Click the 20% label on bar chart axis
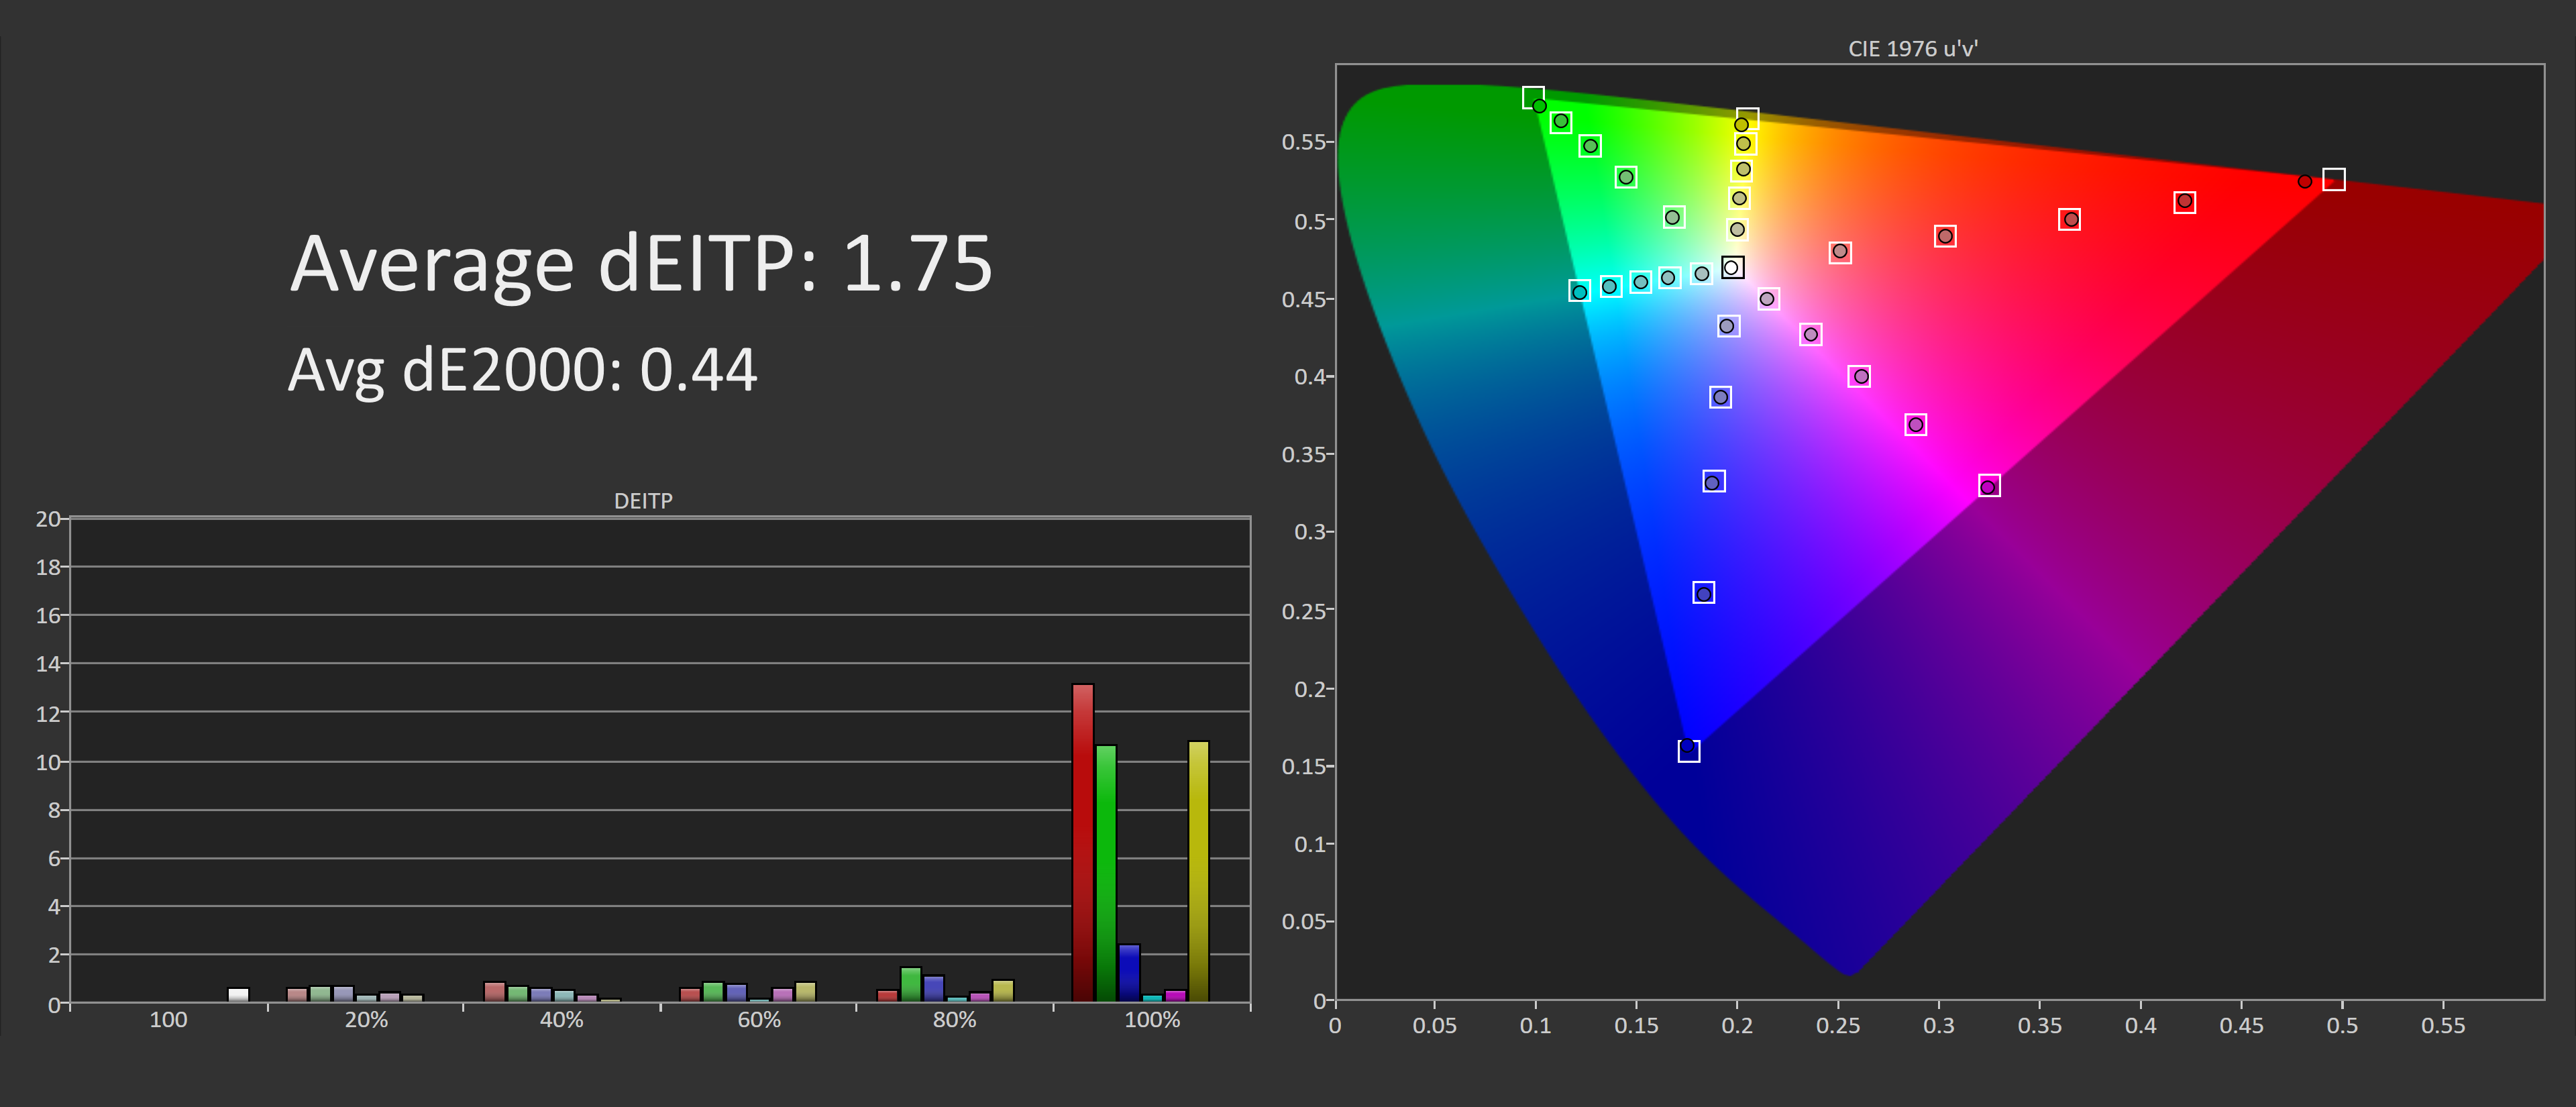 click(366, 1019)
